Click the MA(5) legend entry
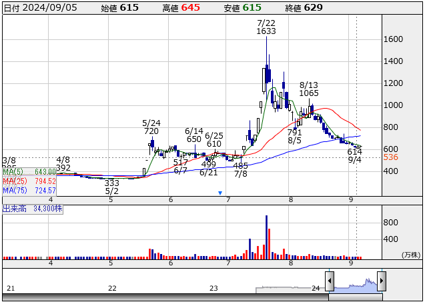 click(x=29, y=171)
